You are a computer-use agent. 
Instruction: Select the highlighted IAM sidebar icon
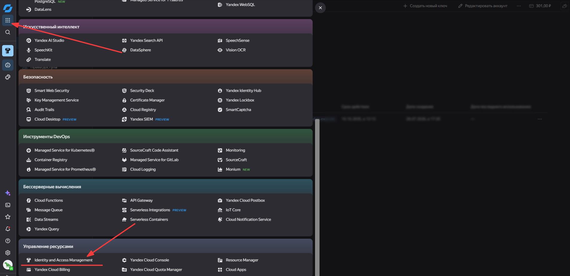(8, 51)
